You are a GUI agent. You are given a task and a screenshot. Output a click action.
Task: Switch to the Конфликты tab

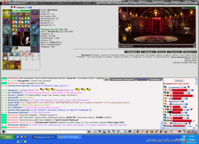pyautogui.click(x=155, y=79)
